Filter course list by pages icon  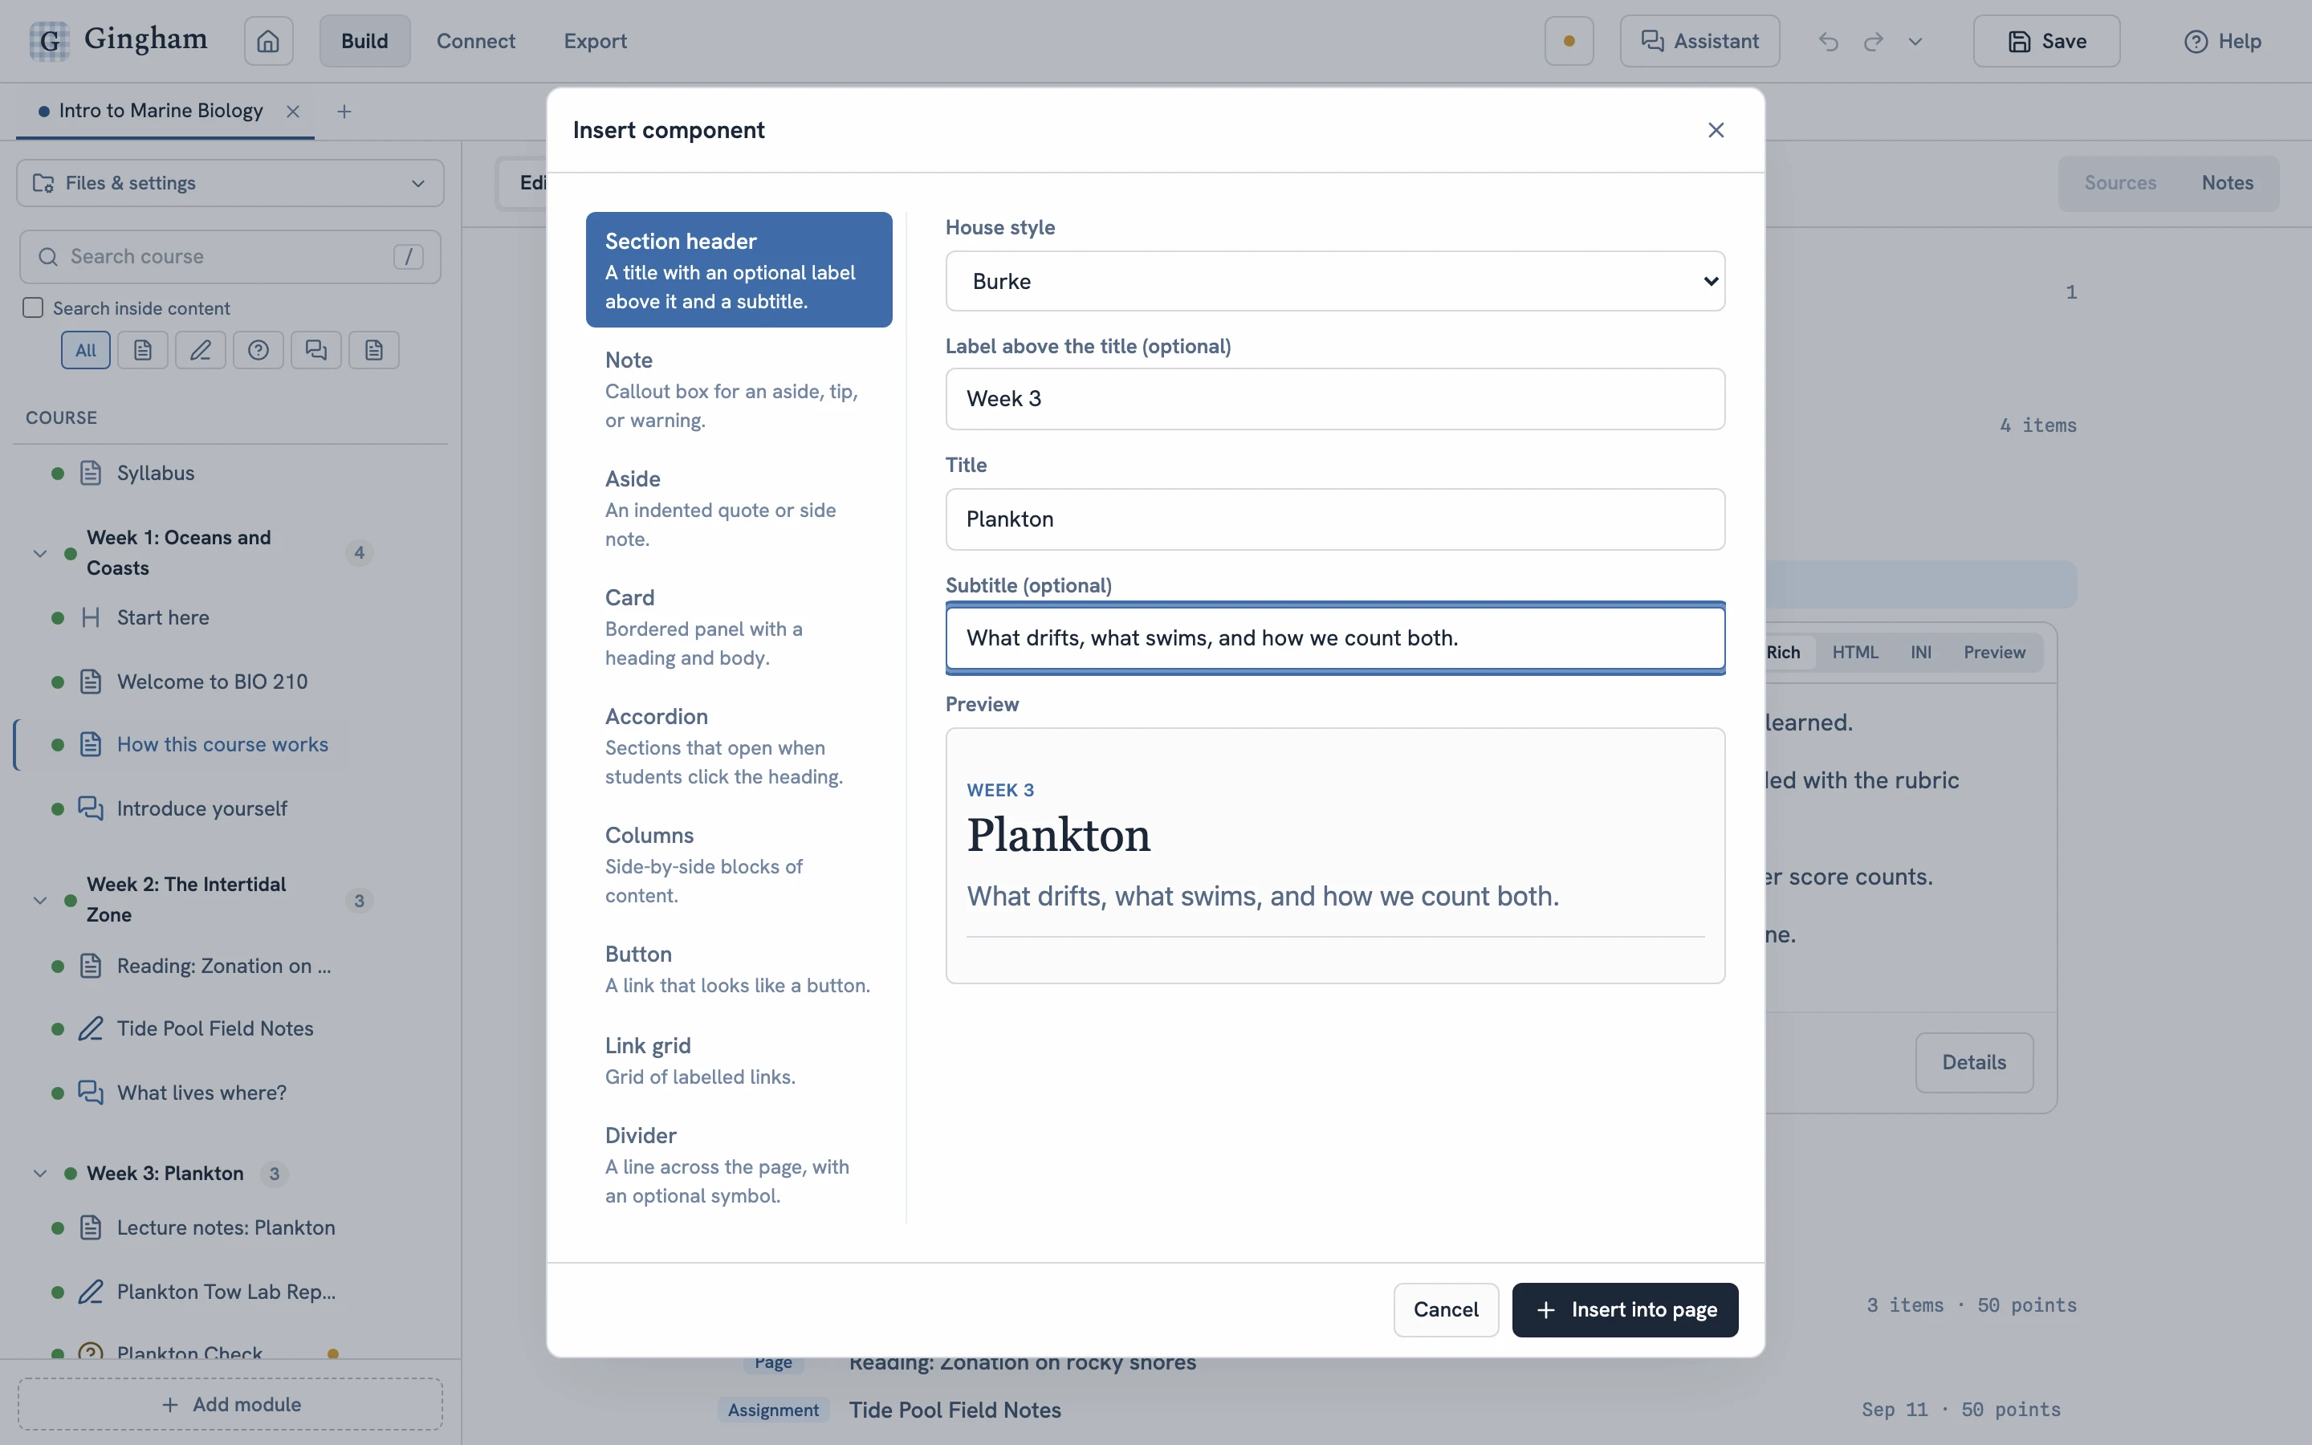144,350
